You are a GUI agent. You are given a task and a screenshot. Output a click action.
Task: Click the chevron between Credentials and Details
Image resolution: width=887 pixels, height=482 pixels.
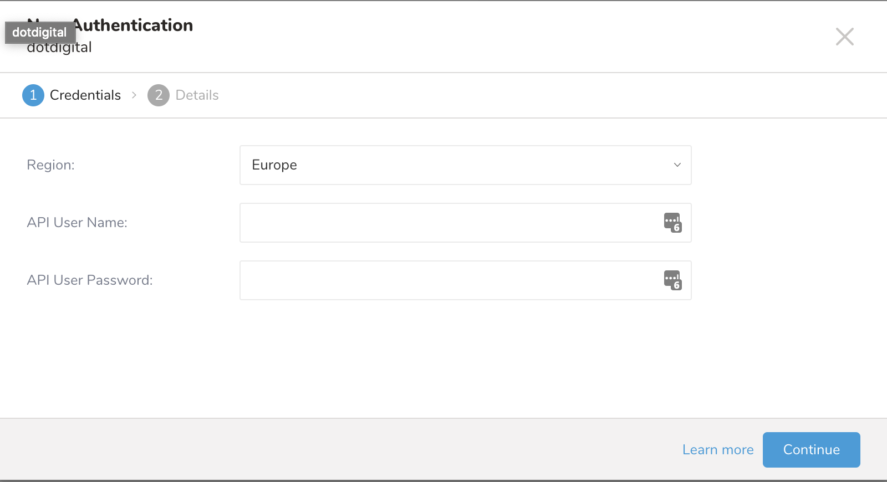click(134, 95)
